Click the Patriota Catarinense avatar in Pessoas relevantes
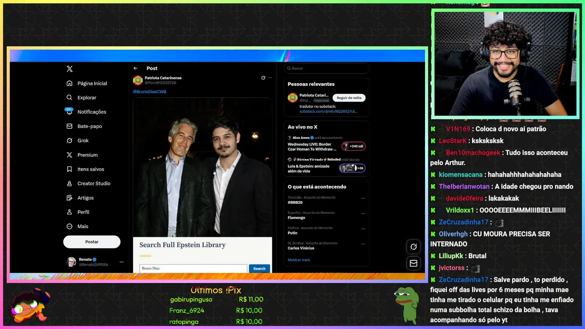The width and height of the screenshot is (585, 329). (x=292, y=98)
